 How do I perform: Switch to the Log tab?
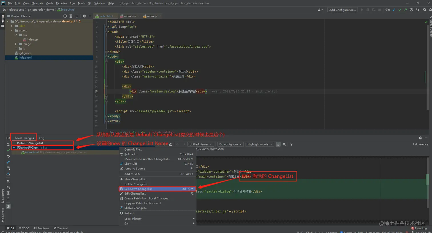click(41, 138)
